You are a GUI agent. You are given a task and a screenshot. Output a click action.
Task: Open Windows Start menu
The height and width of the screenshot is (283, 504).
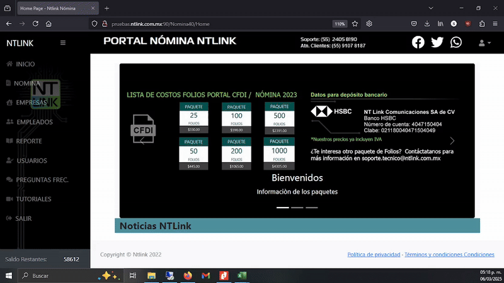(9, 275)
